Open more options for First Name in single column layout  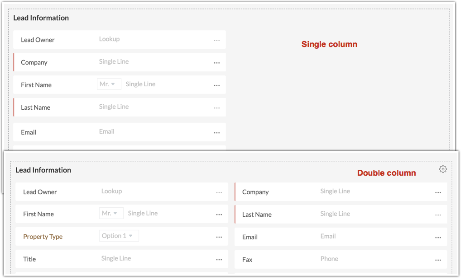pyautogui.click(x=217, y=85)
